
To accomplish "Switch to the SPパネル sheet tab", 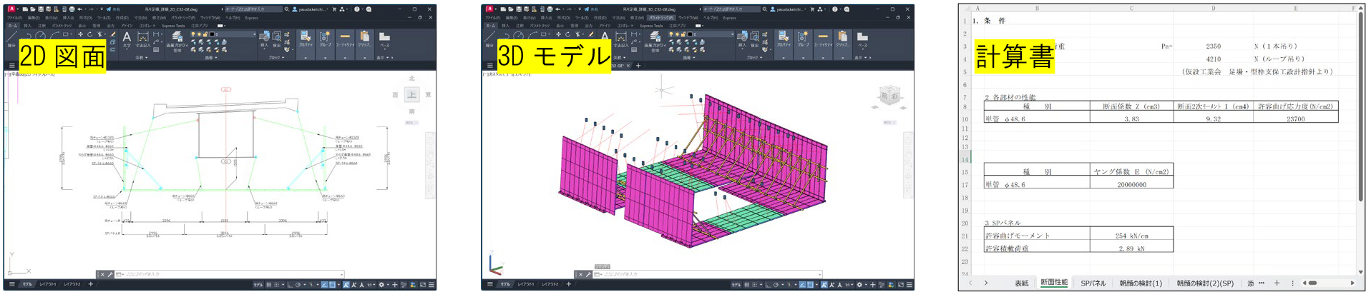I will coord(1093,283).
